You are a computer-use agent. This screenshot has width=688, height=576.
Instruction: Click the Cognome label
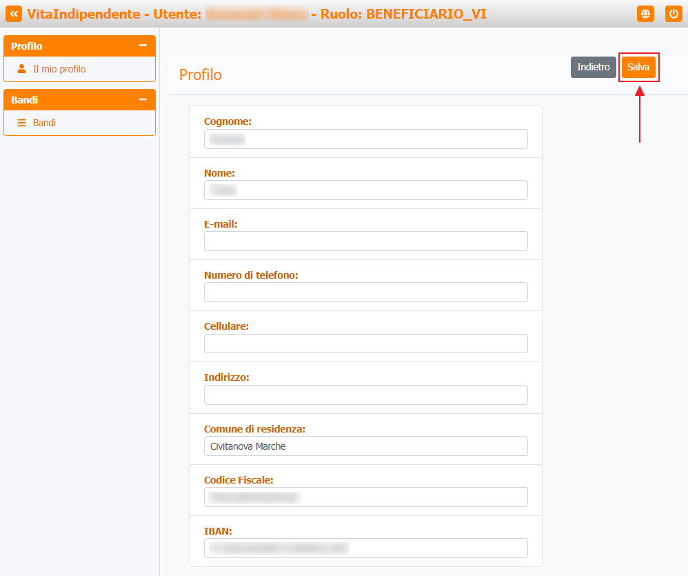pos(227,121)
